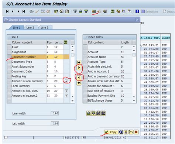
Task: Select the Local Currency row
Action: (x=38, y=86)
